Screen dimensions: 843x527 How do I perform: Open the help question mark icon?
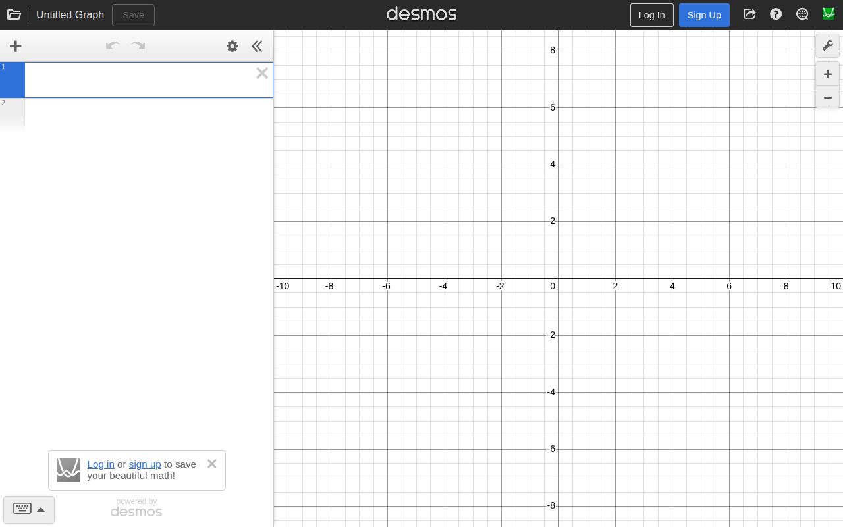[776, 14]
